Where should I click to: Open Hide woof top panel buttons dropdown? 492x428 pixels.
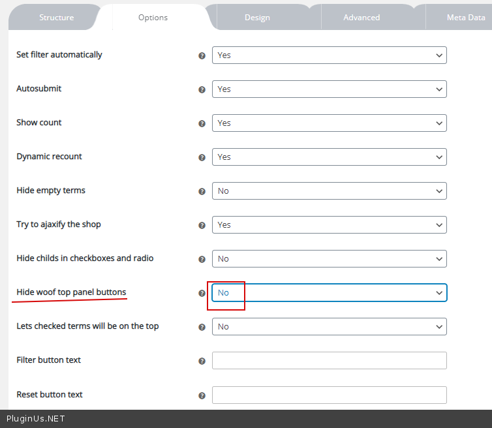(x=329, y=293)
